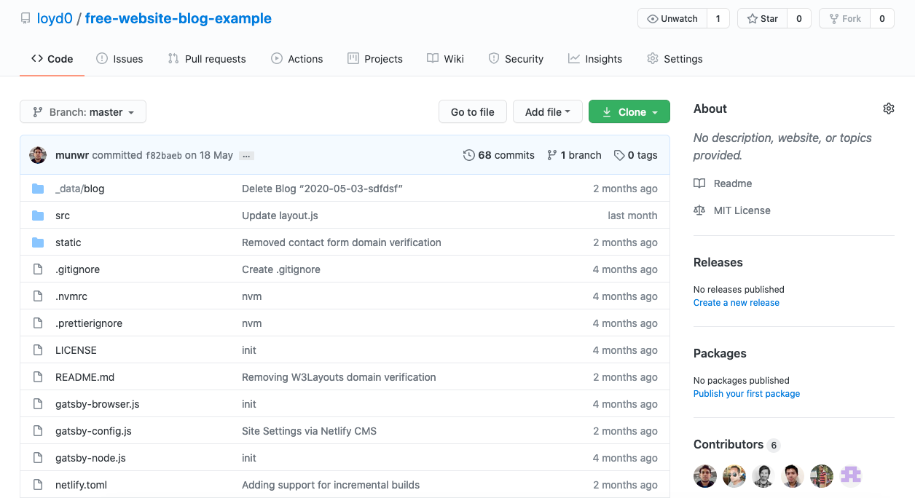Click the Fork button

(x=844, y=19)
